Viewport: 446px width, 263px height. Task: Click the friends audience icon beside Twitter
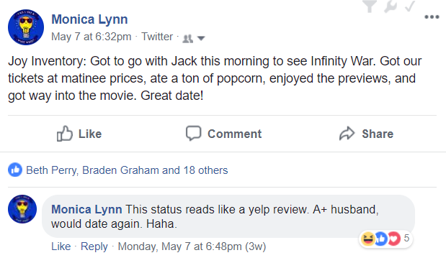187,38
